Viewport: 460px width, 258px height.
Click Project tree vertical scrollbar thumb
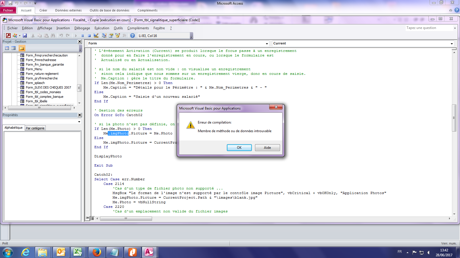[79, 88]
